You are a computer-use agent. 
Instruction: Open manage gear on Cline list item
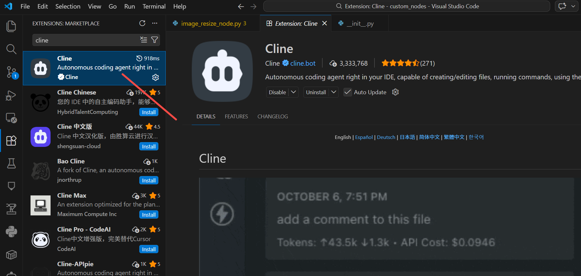(156, 77)
